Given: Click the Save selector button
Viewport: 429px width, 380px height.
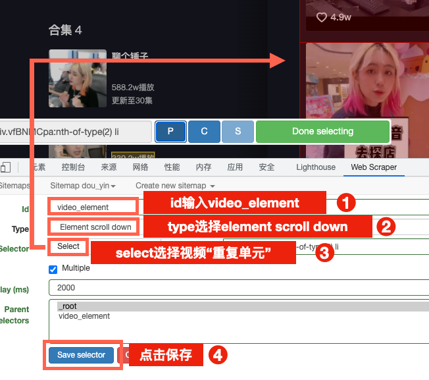Looking at the screenshot, I should coord(81,355).
